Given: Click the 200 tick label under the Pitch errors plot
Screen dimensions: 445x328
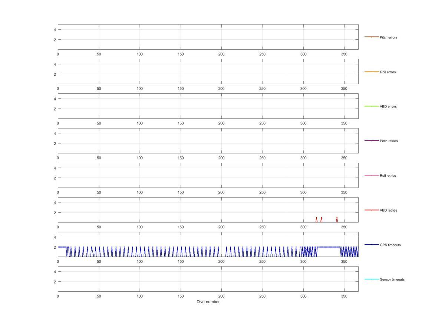Looking at the screenshot, I should [x=221, y=54].
